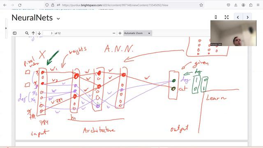263x148 pixels.
Task: Go forward to next browser page
Action: [x=12, y=5]
